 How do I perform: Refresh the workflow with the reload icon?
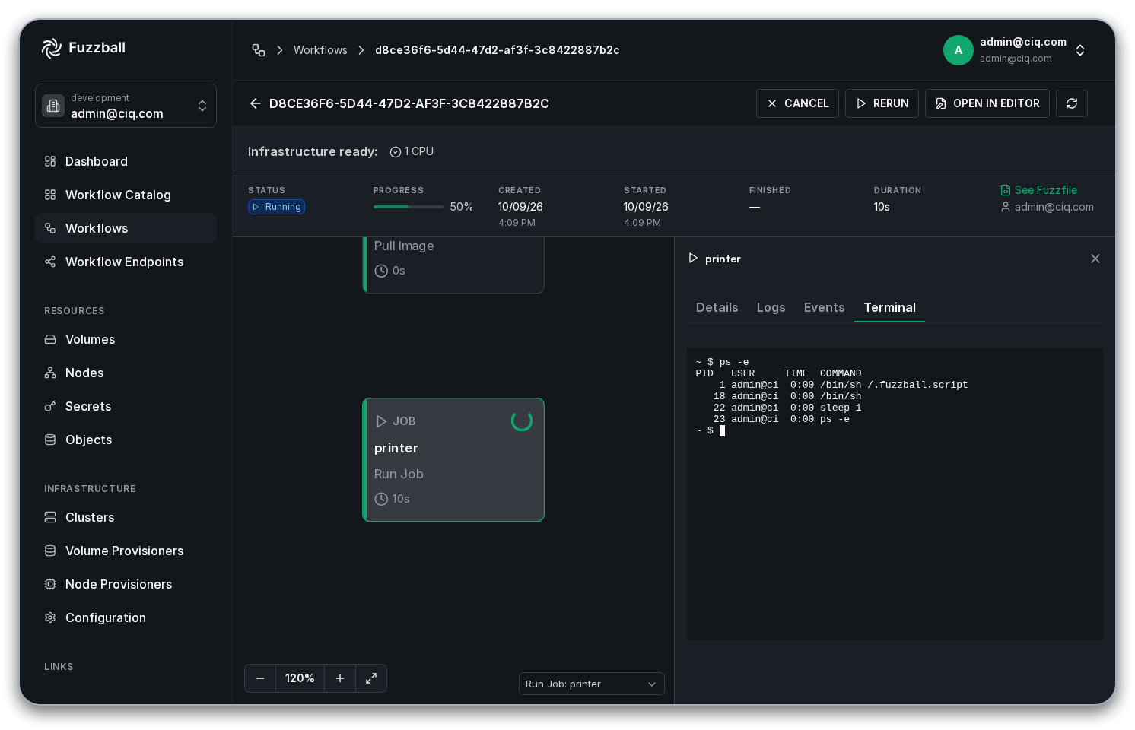(1072, 103)
